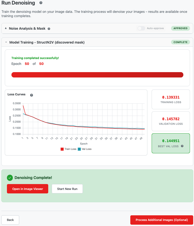Collapse the Model Training section arrow
Viewport: 194px width, 226px height.
tap(6, 42)
